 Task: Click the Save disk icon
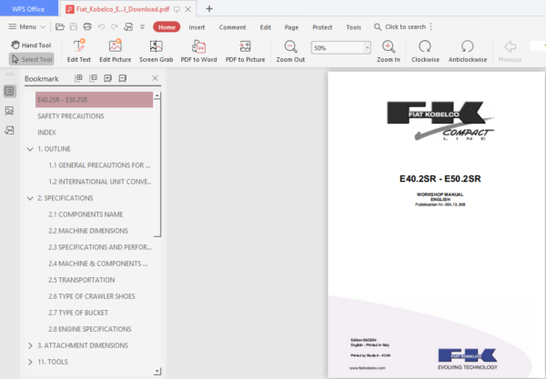click(74, 26)
